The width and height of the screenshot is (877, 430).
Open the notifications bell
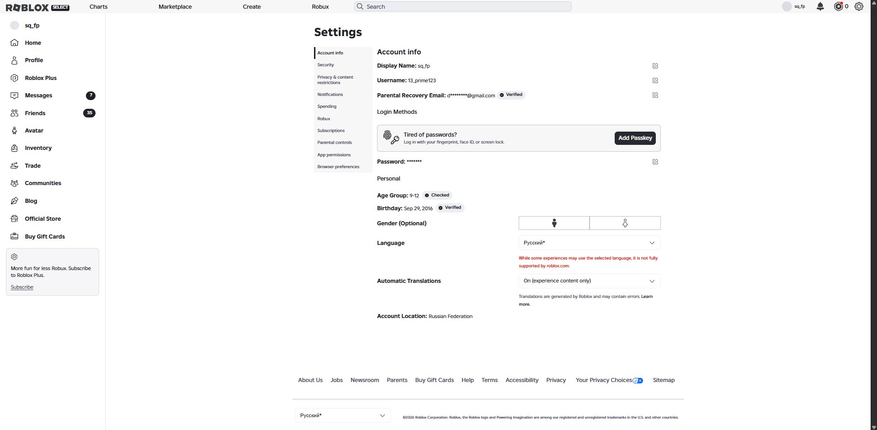pos(820,6)
